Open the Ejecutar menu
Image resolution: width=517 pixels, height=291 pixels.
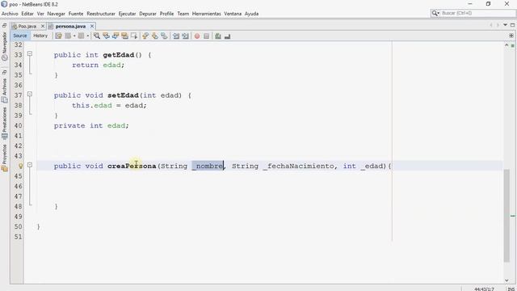coord(127,14)
